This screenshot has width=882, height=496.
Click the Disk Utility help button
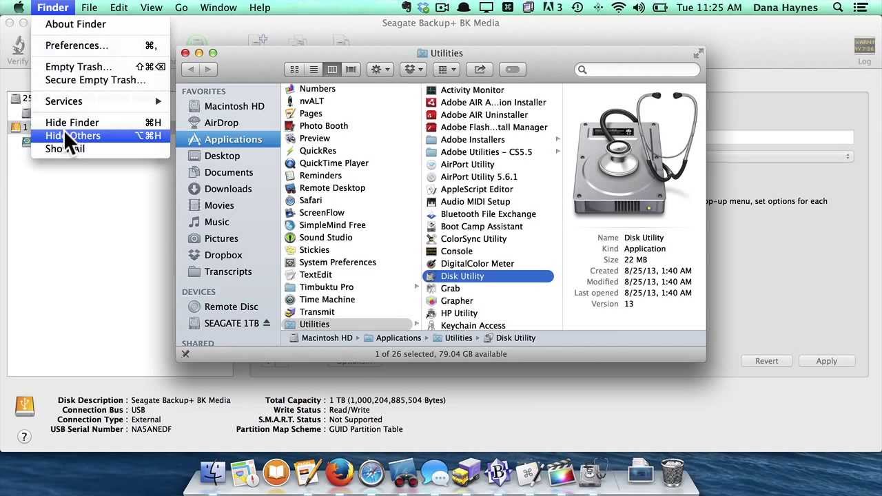click(x=24, y=437)
